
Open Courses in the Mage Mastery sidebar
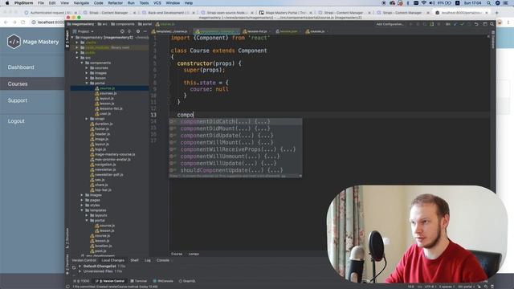point(18,83)
